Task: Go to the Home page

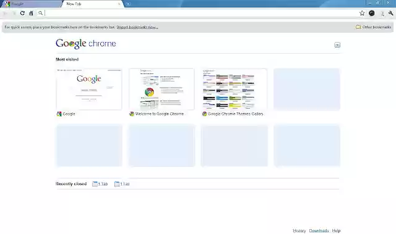Action: tap(31, 13)
